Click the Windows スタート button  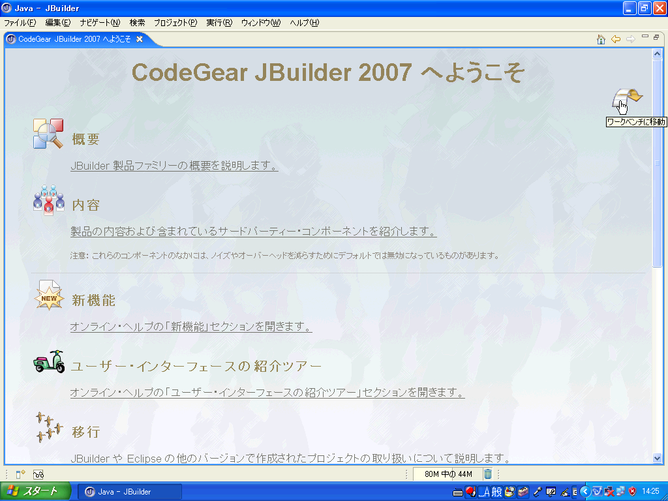(36, 491)
